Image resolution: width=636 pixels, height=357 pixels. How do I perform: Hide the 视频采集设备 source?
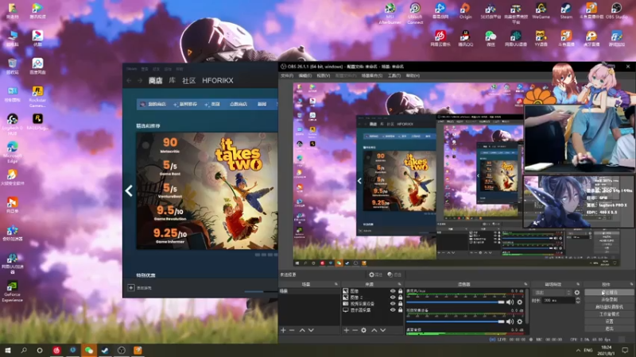pyautogui.click(x=393, y=304)
